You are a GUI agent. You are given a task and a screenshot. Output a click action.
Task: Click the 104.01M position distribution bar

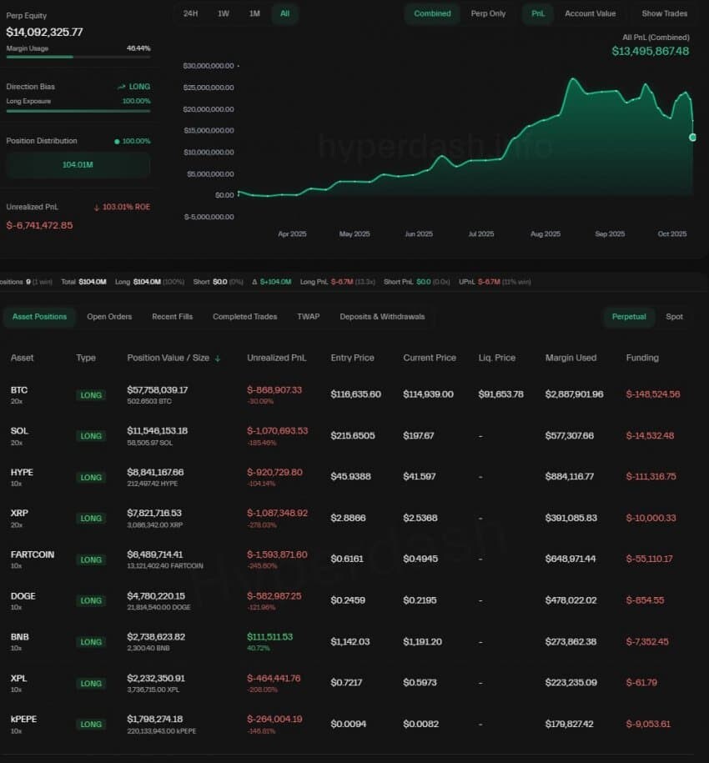click(x=78, y=165)
